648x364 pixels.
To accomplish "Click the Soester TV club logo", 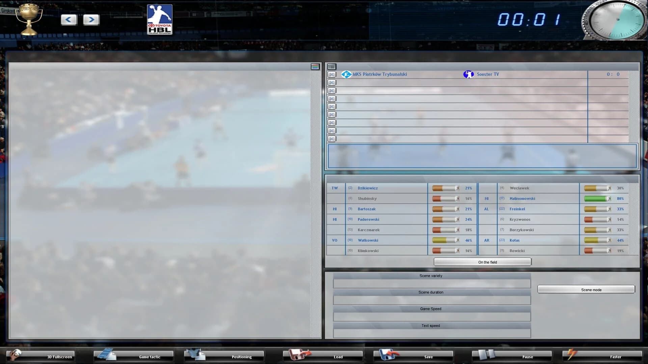I will [469, 74].
